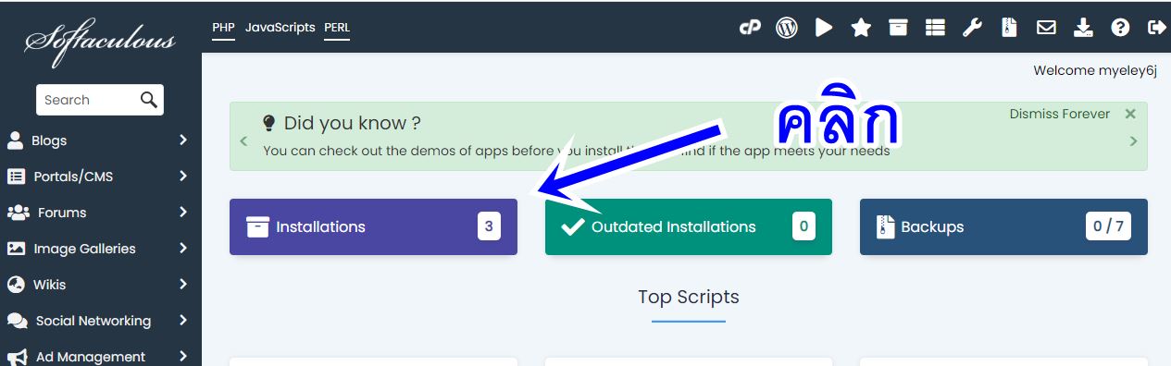This screenshot has height=366, width=1171.
Task: Click Dismiss Forever link
Action: coord(1060,115)
